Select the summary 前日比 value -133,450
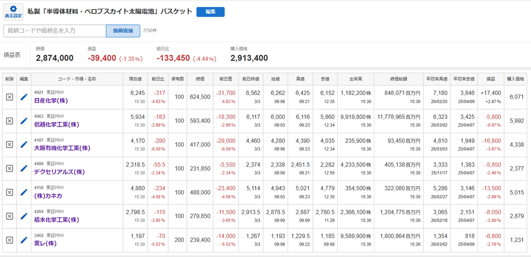Viewport: 531px width, 257px height. tap(173, 58)
